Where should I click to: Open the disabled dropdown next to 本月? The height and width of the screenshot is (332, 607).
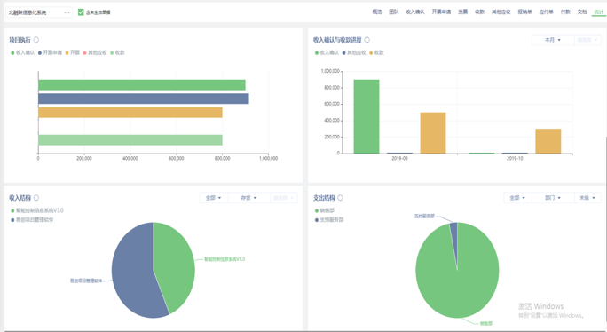pos(587,40)
